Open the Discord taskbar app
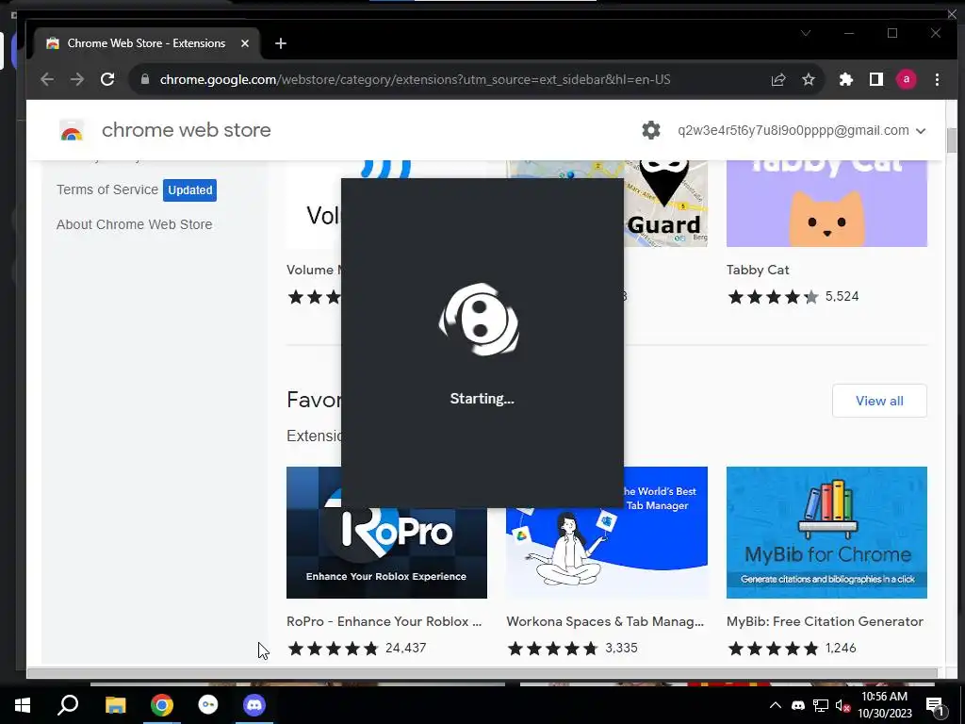This screenshot has width=965, height=724. pos(254,705)
